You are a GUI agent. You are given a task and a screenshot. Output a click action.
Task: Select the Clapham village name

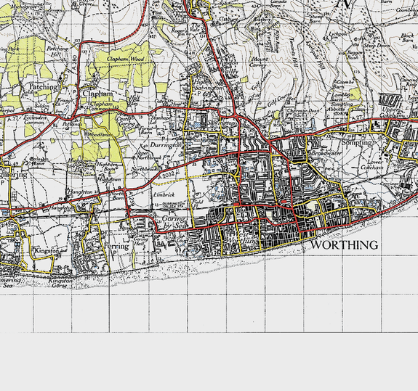coord(97,94)
